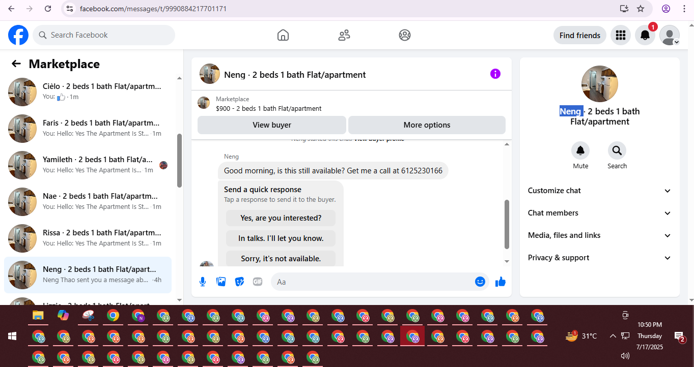Click the "$900 - 2 beds 1 bath Flat/apartment" listing text
The width and height of the screenshot is (694, 367).
pyautogui.click(x=269, y=109)
